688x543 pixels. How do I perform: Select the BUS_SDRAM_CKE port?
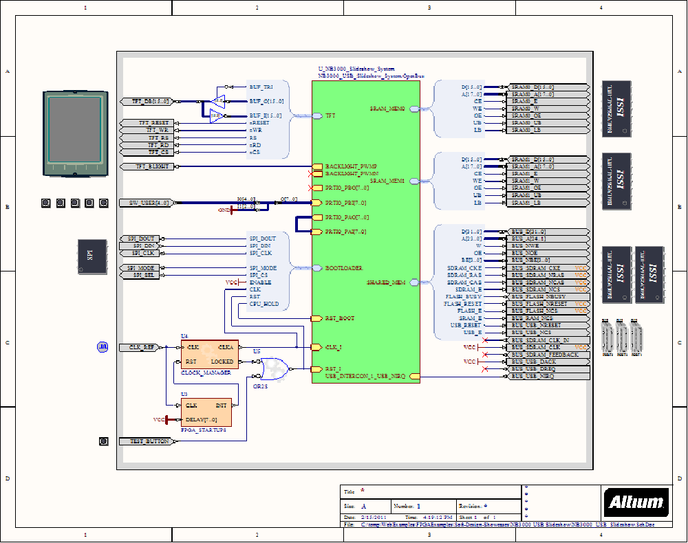[x=548, y=268]
